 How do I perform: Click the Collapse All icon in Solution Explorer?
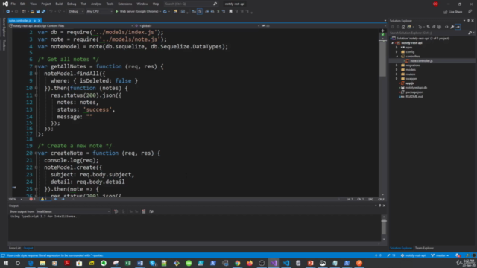pos(434,27)
